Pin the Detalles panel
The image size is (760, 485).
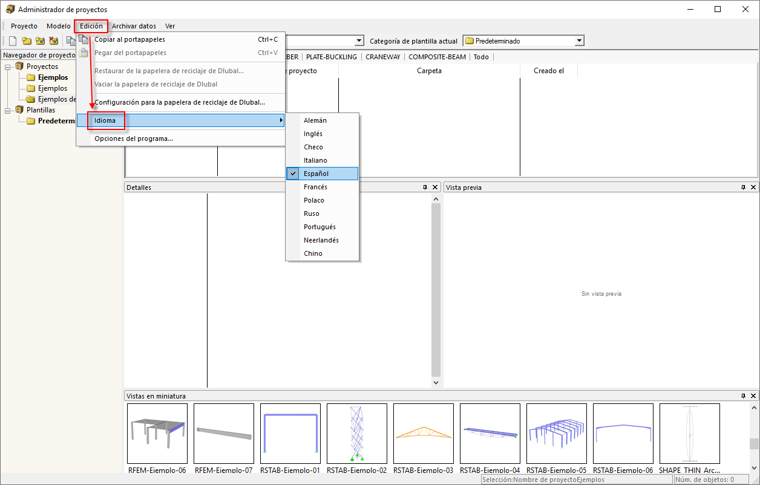425,187
